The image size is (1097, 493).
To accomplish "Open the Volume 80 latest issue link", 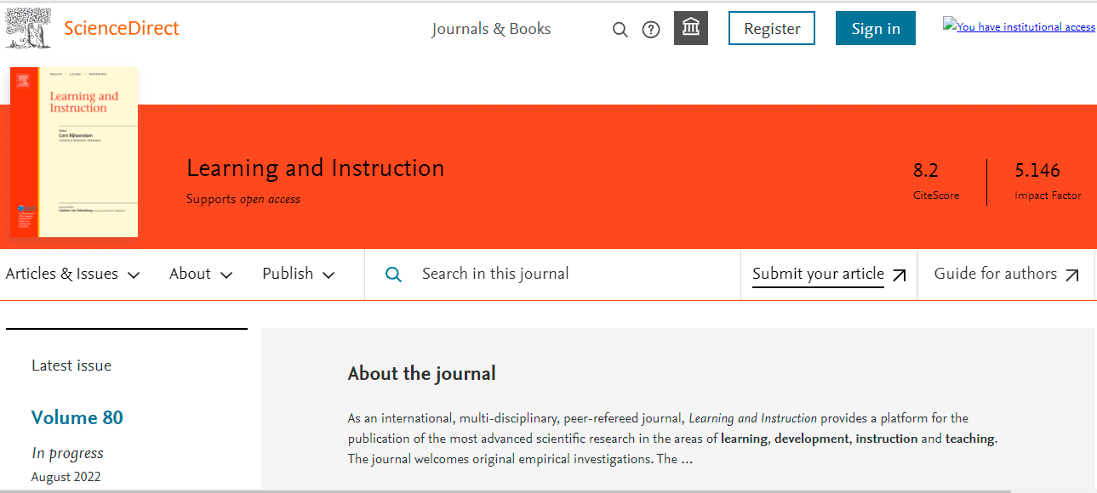I will click(x=77, y=417).
